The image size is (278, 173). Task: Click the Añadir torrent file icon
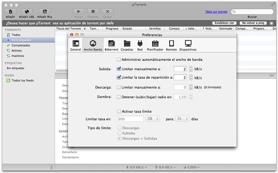(11, 11)
